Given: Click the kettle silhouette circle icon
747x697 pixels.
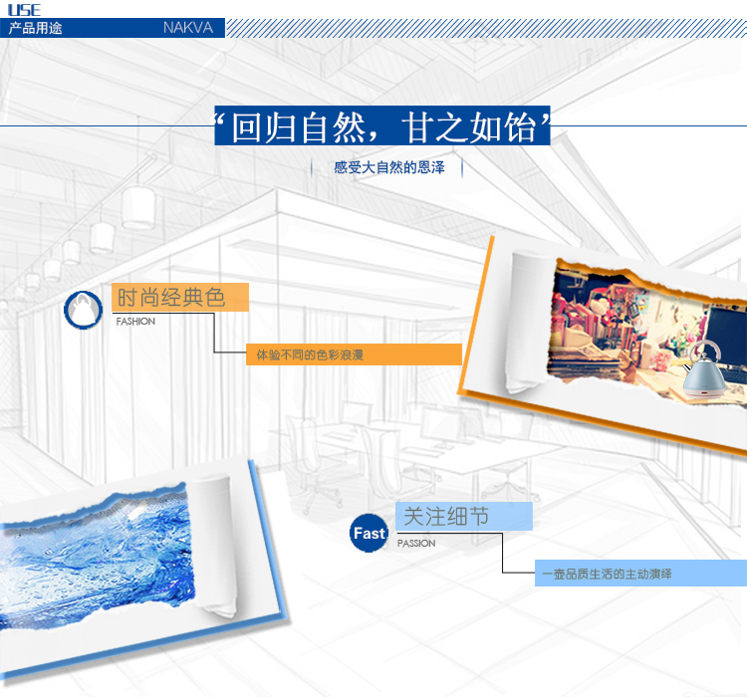Looking at the screenshot, I should (x=84, y=310).
